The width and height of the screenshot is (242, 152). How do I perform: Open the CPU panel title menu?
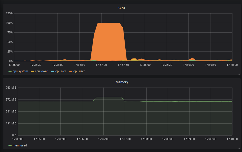122,8
